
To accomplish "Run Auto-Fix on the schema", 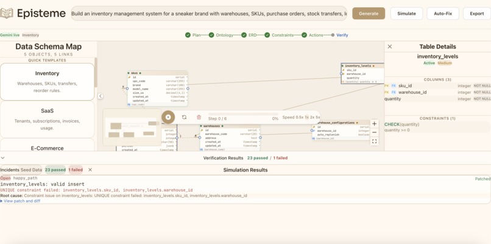I will (443, 13).
